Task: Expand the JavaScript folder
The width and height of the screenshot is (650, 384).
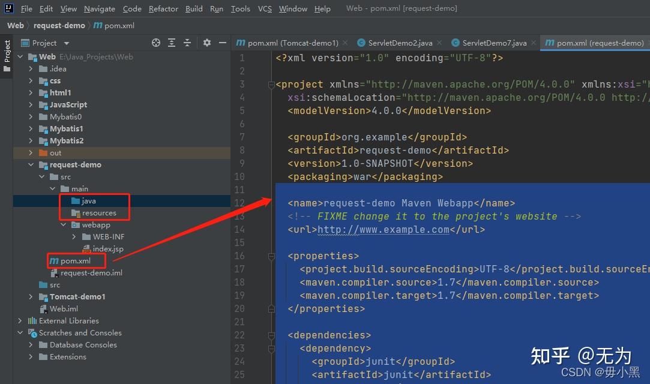Action: [31, 105]
